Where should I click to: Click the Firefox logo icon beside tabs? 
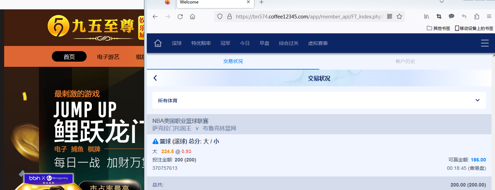pos(168,2)
